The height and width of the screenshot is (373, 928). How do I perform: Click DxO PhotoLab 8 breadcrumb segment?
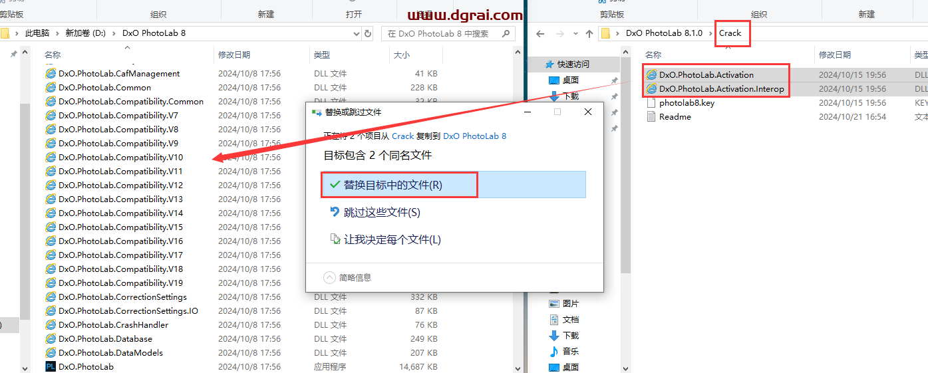tap(154, 33)
